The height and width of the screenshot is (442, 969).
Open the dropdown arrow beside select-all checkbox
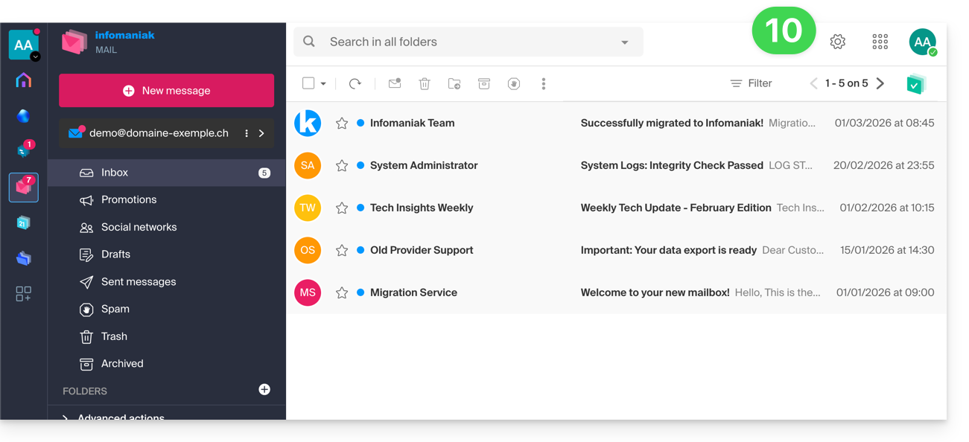323,84
